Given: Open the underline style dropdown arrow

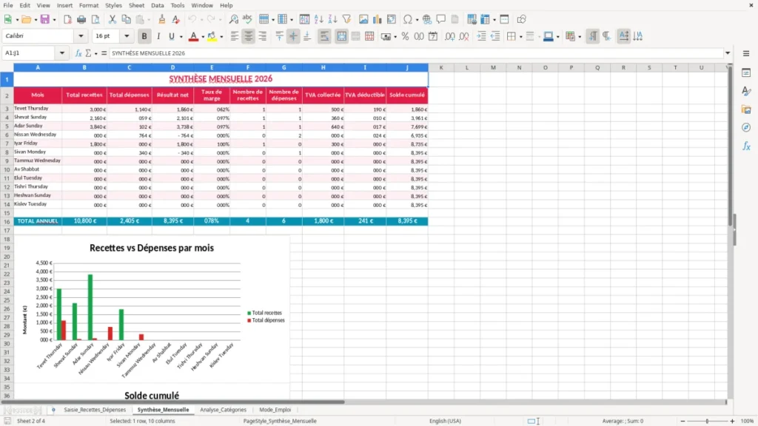Looking at the screenshot, I should coord(181,37).
